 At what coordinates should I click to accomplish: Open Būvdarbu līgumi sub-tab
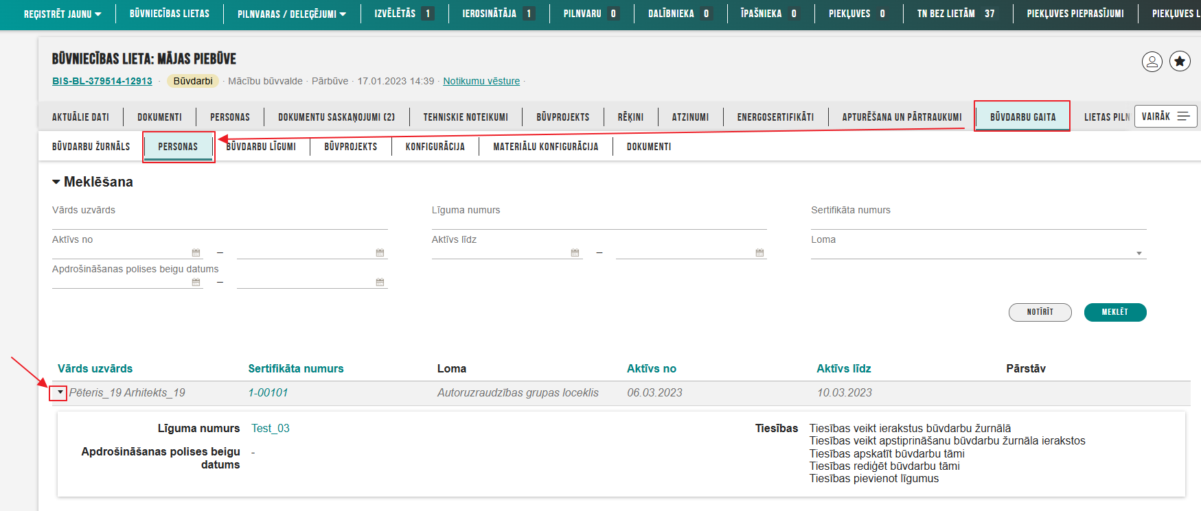pos(261,147)
